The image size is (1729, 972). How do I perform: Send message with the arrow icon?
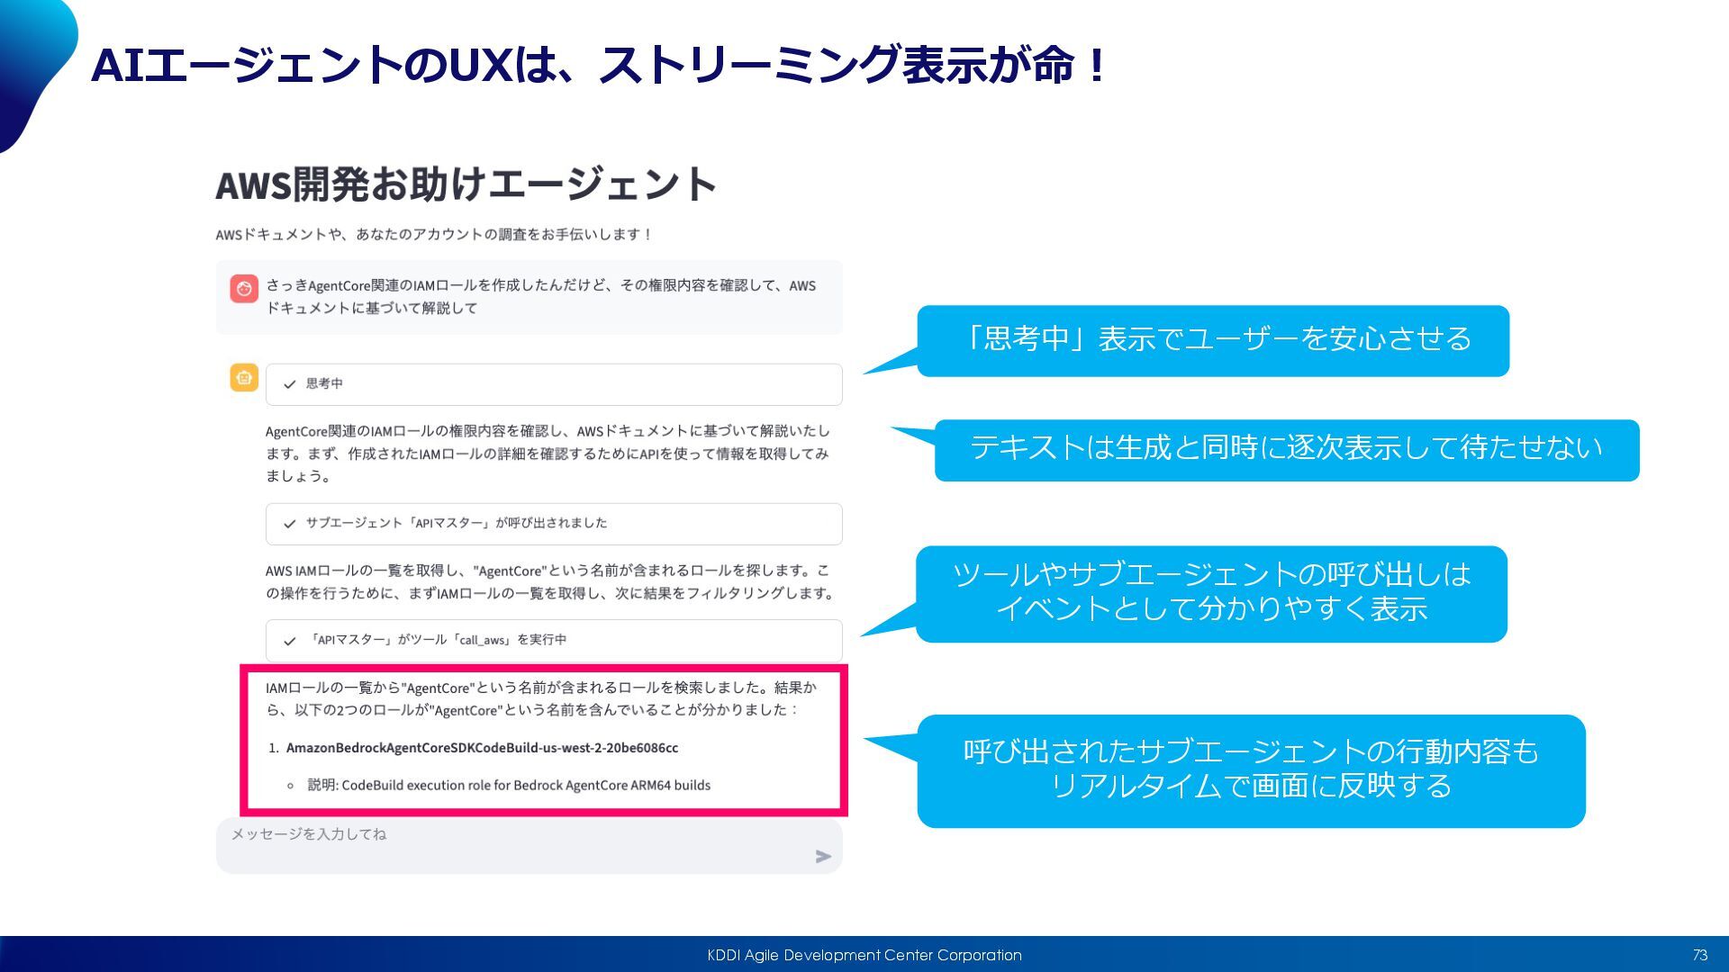[x=823, y=856]
